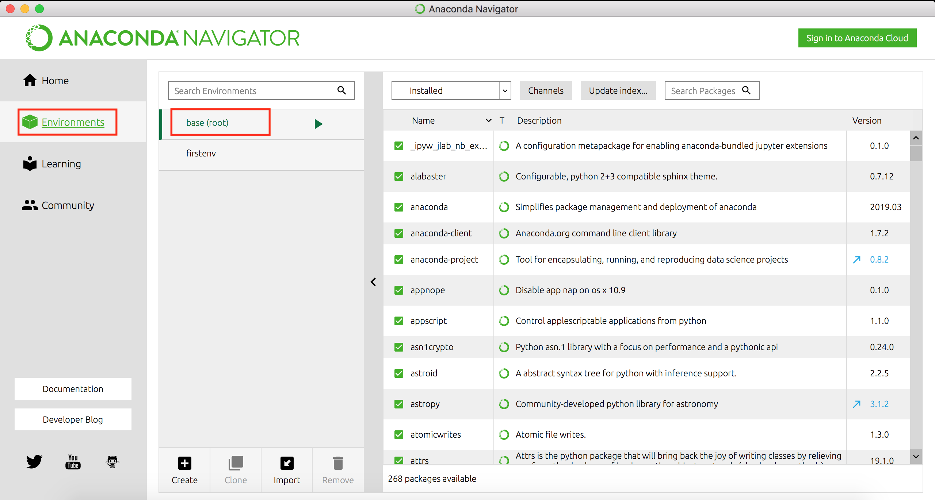Launch the base environment with play arrow
Image resolution: width=935 pixels, height=500 pixels.
pos(318,124)
